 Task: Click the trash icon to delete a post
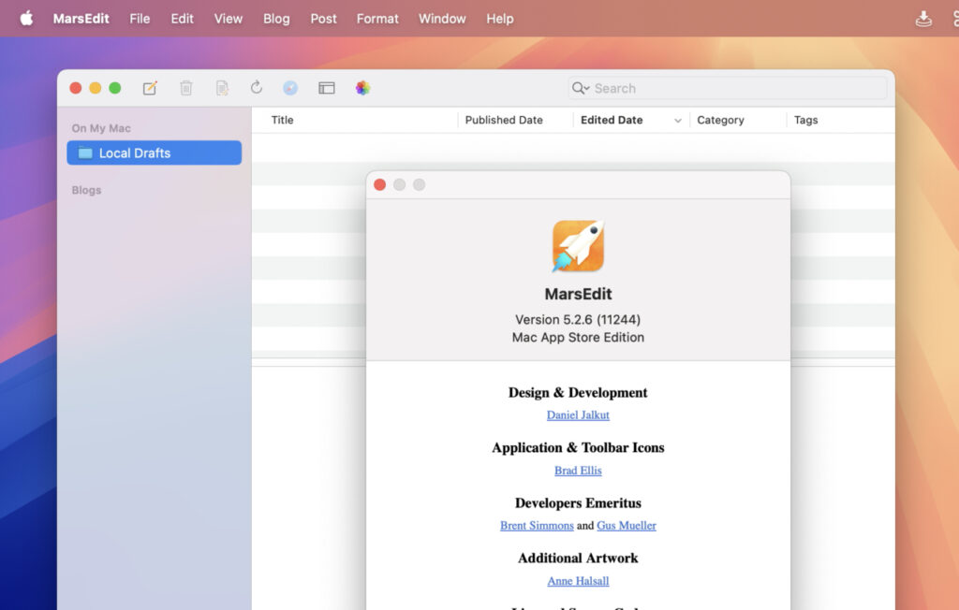click(x=185, y=87)
